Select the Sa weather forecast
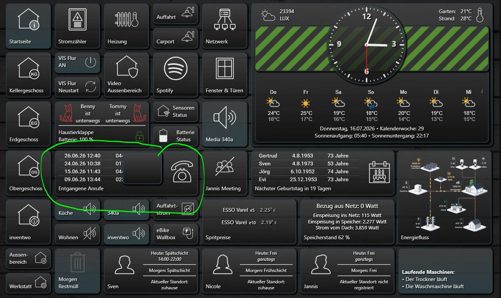The height and width of the screenshot is (298, 501). [x=339, y=107]
